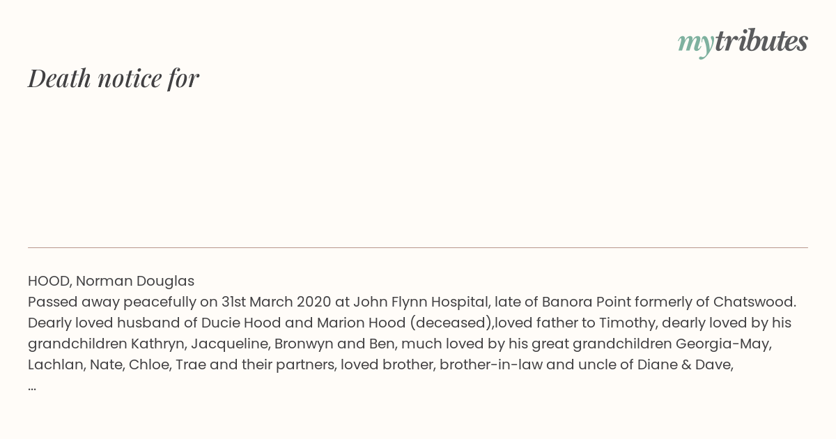Select the word "grandchildren" before Kathryn
Viewport: 836px width, 439px height.
pos(77,344)
